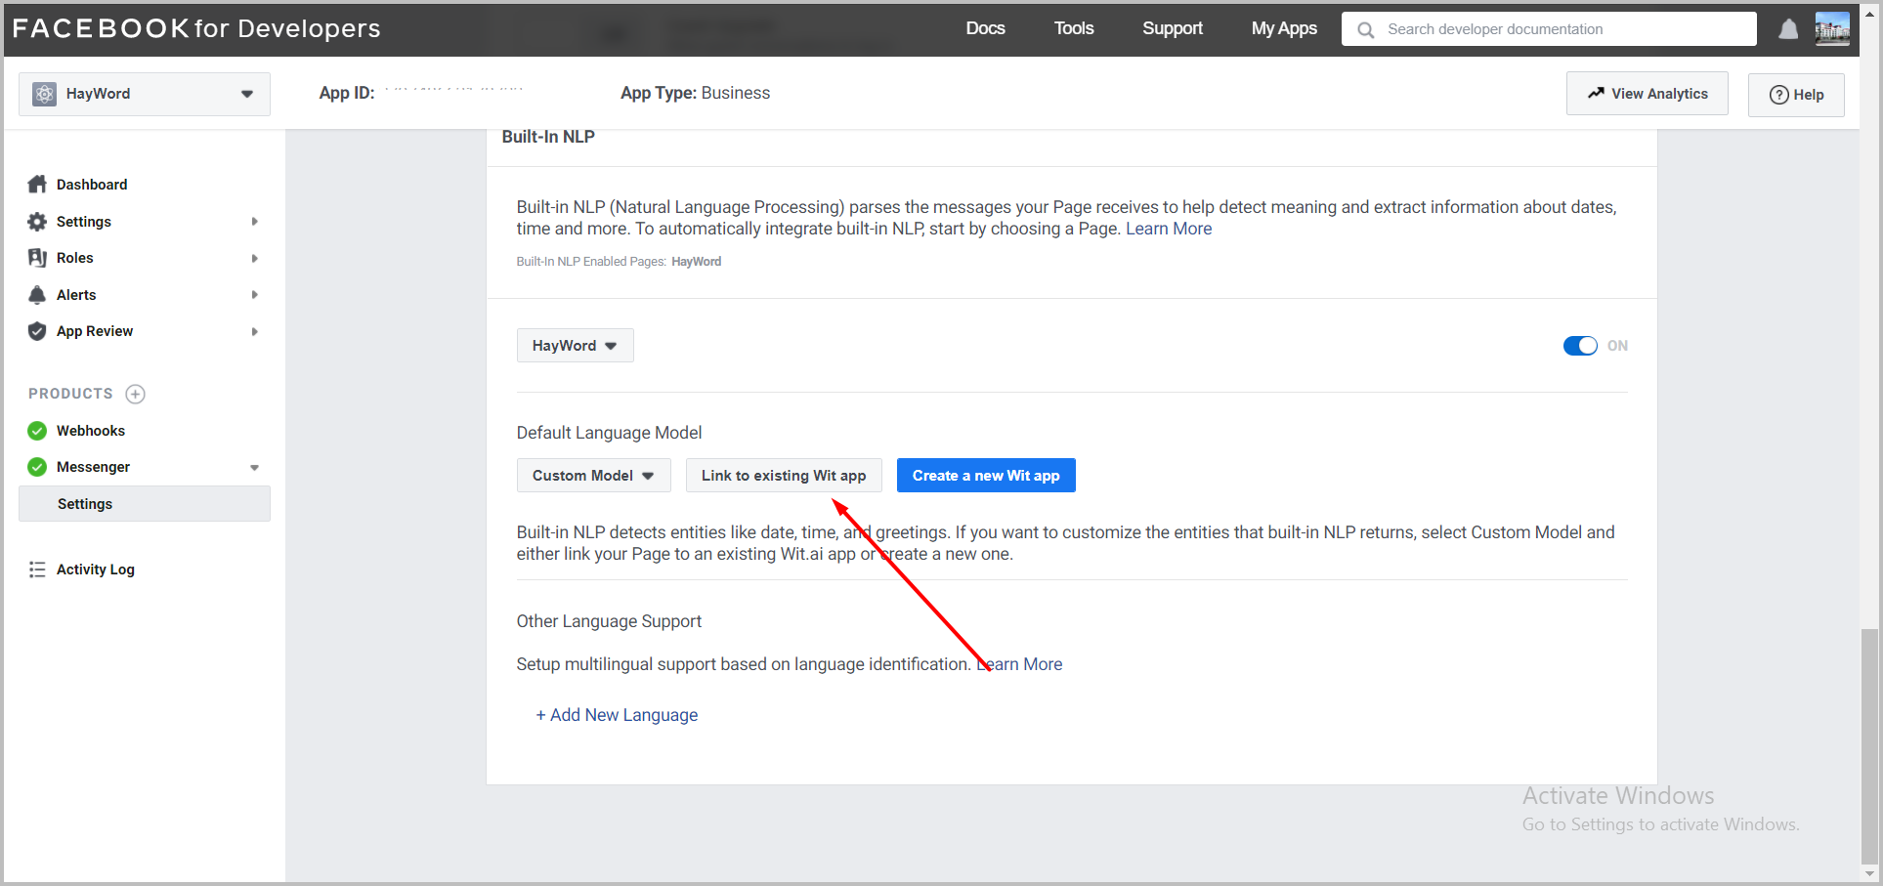Select Messenger Settings sidebar item
The image size is (1883, 886).
145,504
